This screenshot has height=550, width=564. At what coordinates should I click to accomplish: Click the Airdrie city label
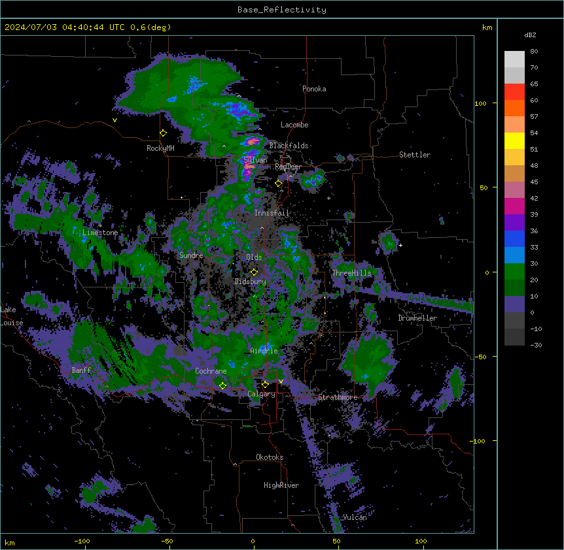(x=264, y=351)
